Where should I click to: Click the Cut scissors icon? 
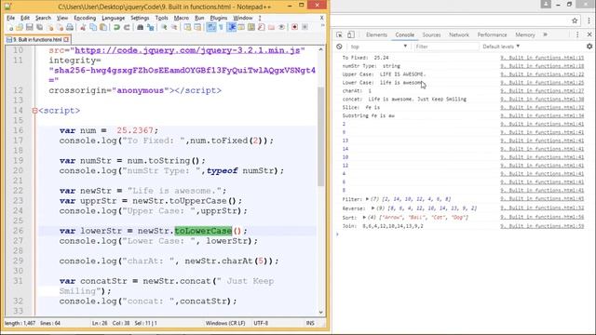coord(83,27)
